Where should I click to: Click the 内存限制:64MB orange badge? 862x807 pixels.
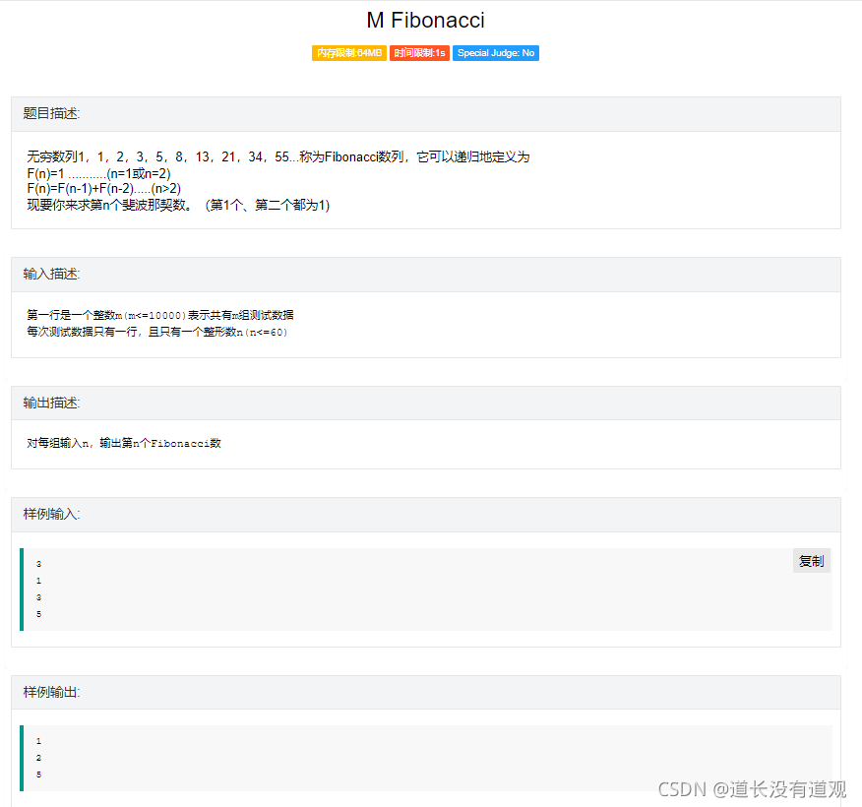coord(349,53)
